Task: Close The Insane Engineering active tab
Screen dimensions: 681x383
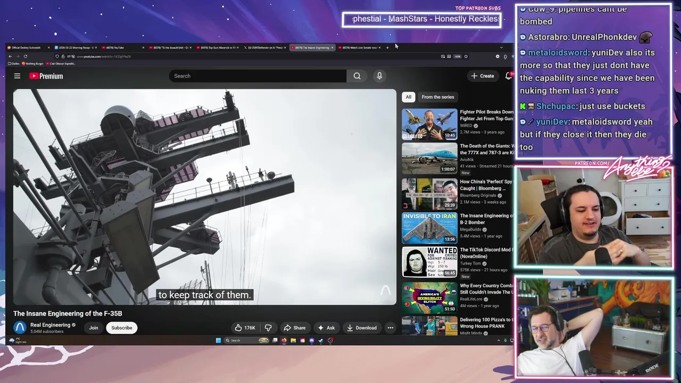Action: pos(333,47)
